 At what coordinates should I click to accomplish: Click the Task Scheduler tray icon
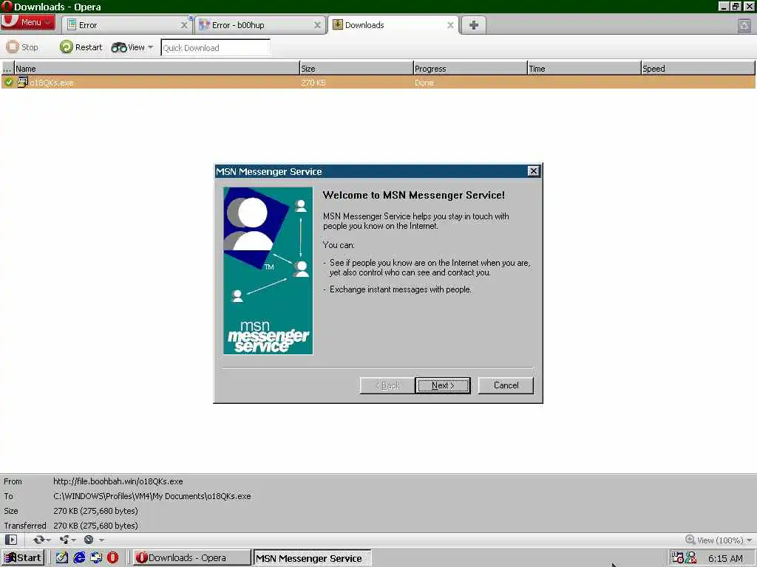point(677,558)
